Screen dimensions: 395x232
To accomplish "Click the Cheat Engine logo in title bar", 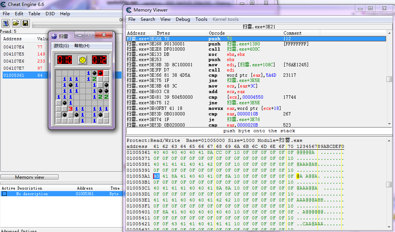I will point(3,4).
